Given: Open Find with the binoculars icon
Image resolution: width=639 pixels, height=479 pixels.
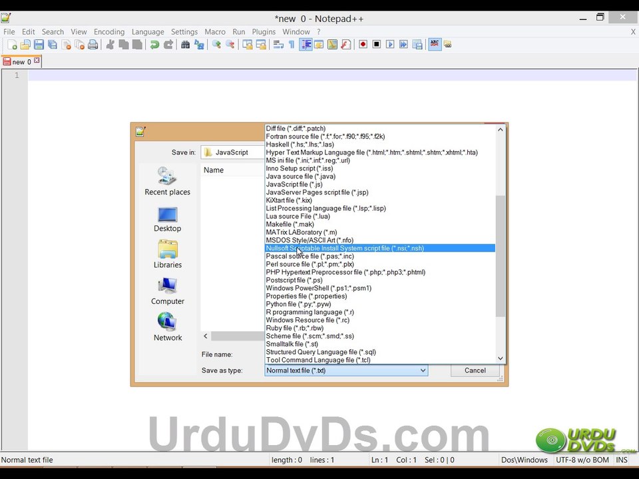Looking at the screenshot, I should click(186, 45).
